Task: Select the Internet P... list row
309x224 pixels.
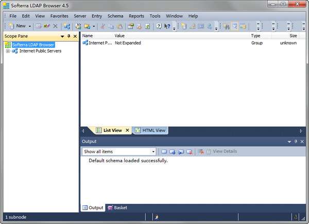Action: click(97, 43)
